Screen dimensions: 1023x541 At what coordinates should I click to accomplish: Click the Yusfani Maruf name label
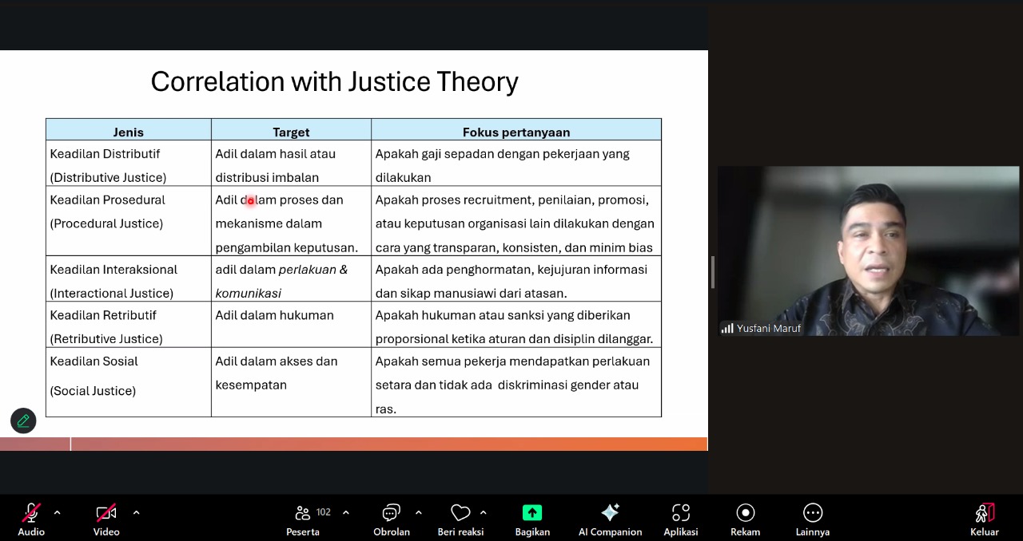(768, 328)
